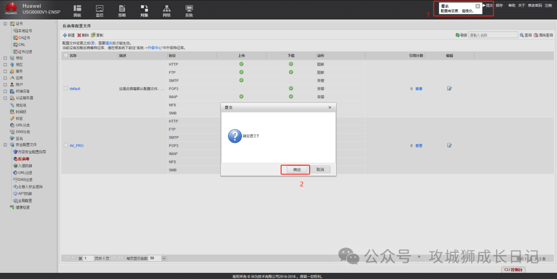Viewport: 557px width, 279px height.
Task: Tick the checkbox beside the AV_PRO profile
Action: coord(65,145)
